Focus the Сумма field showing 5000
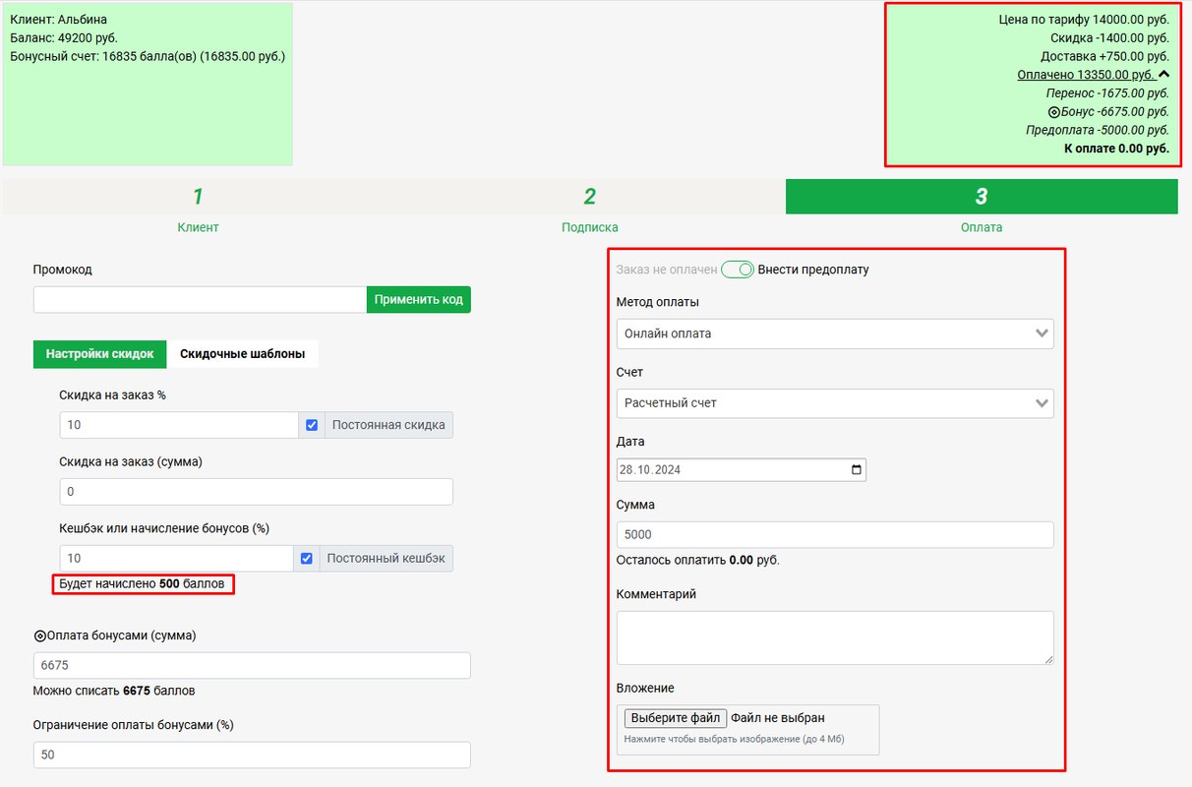 [834, 535]
